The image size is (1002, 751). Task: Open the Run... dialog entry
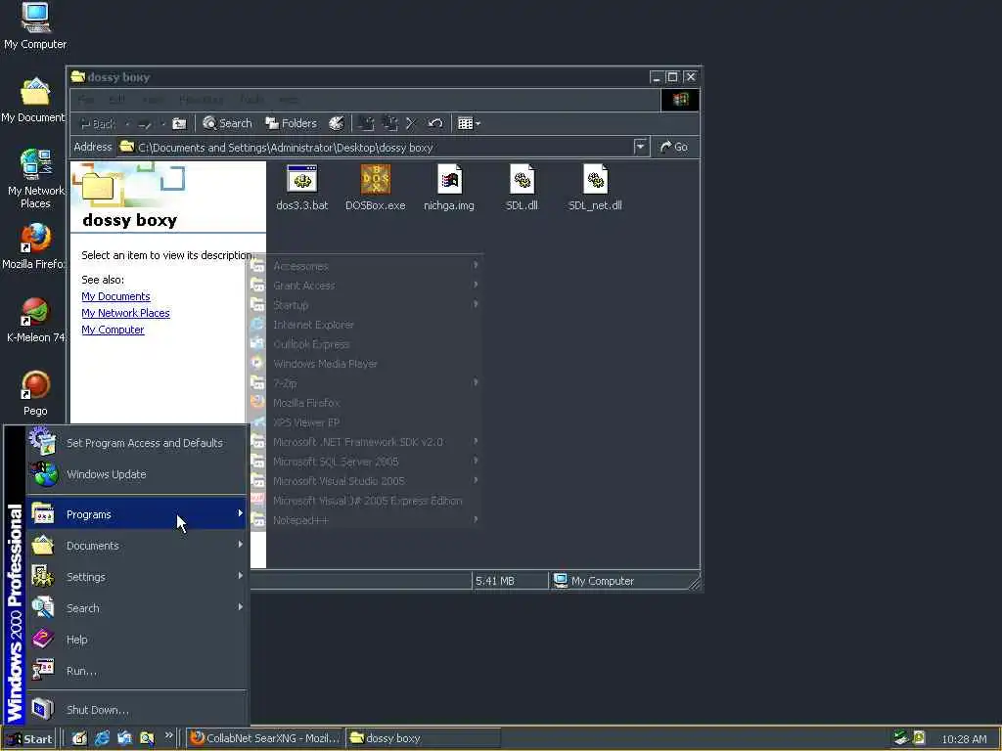[x=136, y=671]
